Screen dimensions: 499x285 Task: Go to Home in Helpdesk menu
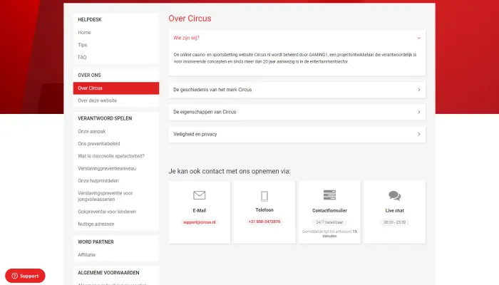click(84, 33)
